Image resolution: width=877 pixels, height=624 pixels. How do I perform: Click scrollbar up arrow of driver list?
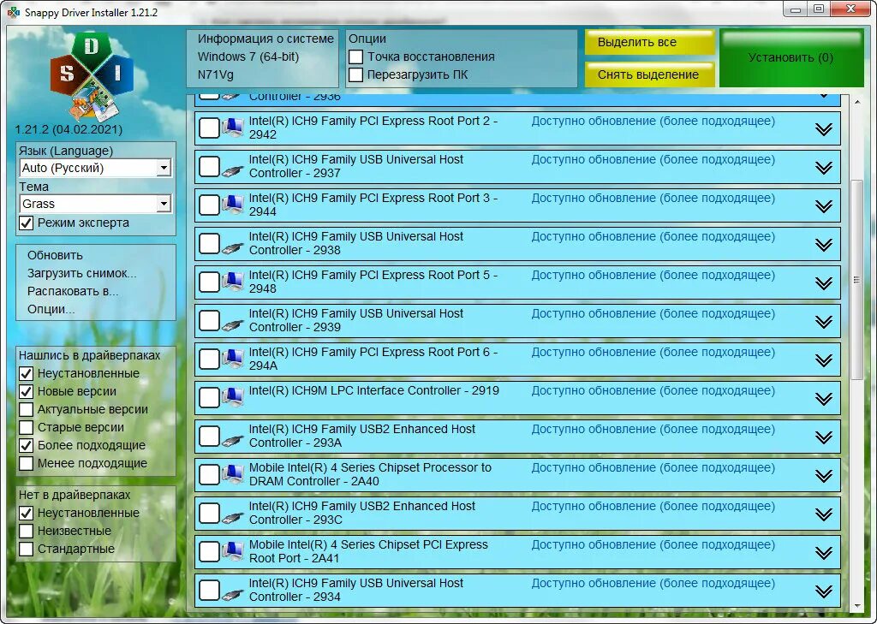[x=857, y=103]
